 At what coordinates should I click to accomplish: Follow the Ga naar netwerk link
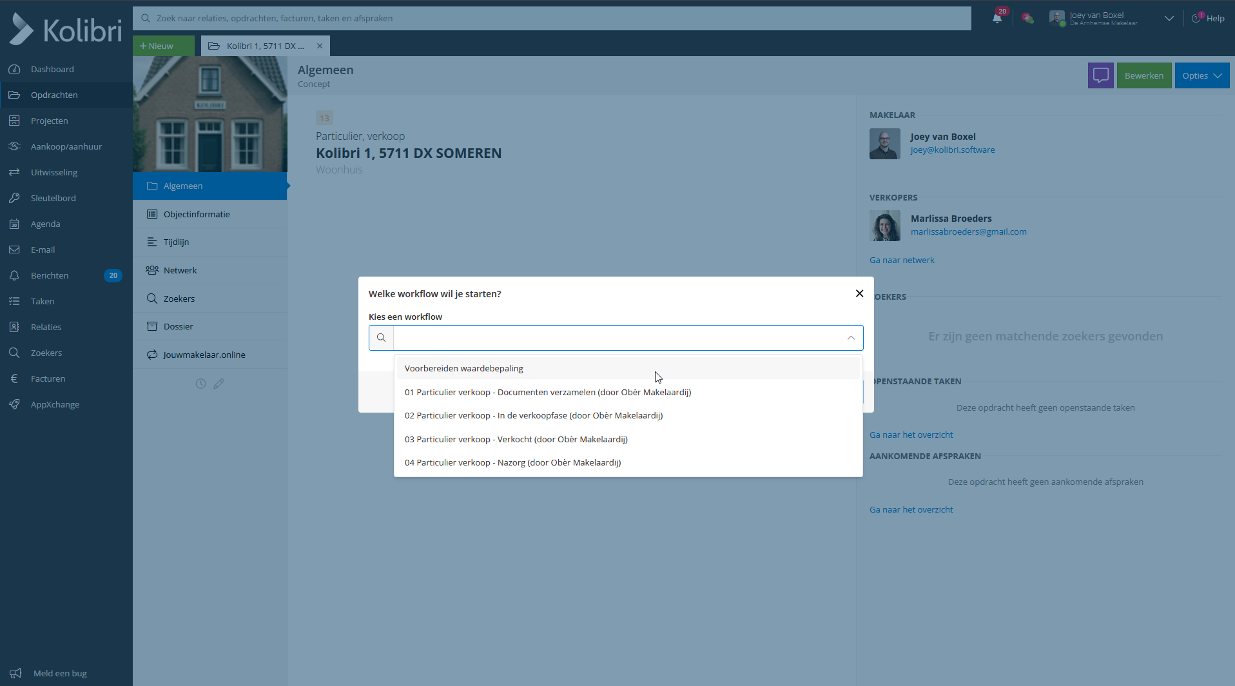point(901,260)
